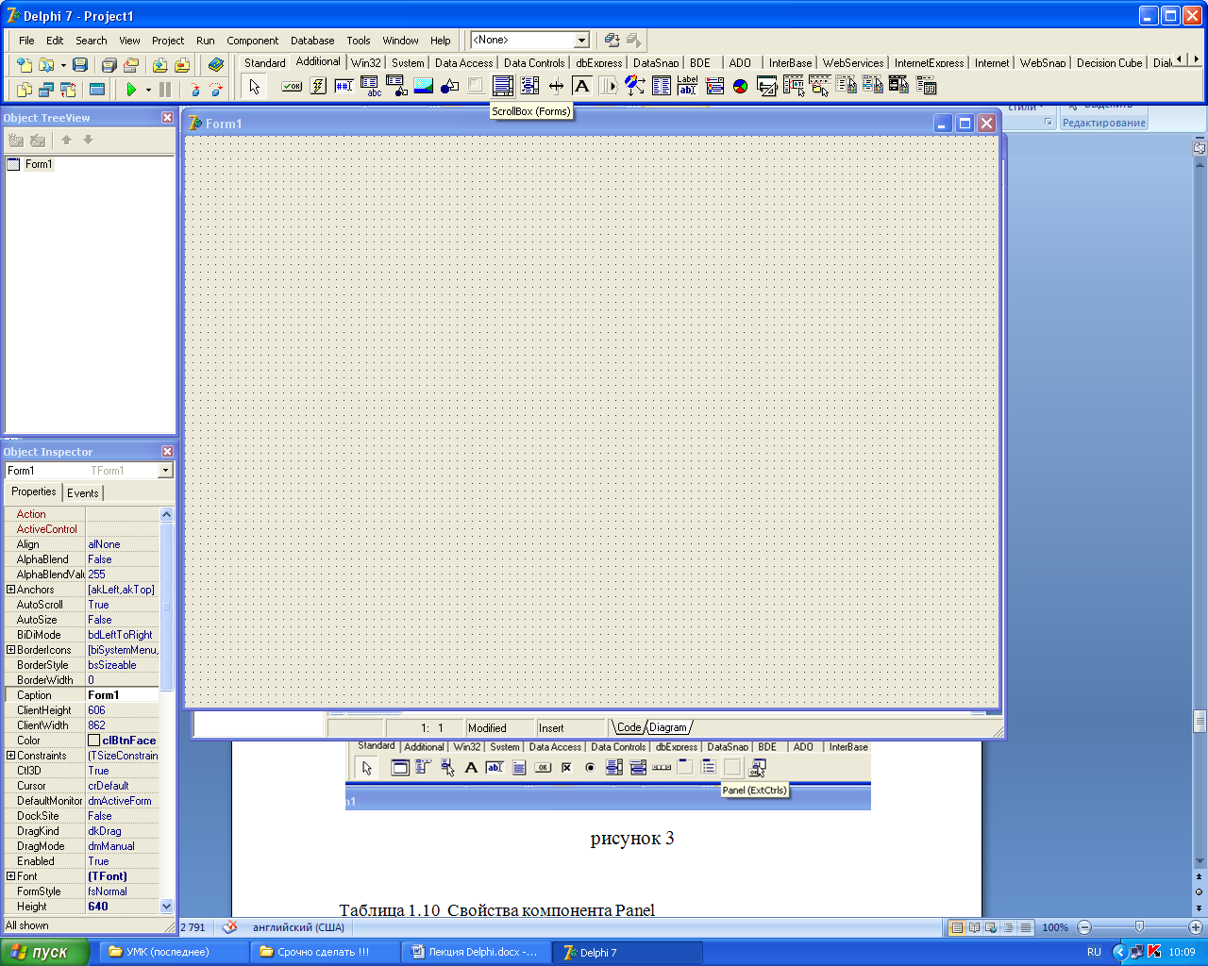The width and height of the screenshot is (1208, 966).
Task: Open the Срочно сделать !!! taskbar item
Action: click(x=325, y=952)
